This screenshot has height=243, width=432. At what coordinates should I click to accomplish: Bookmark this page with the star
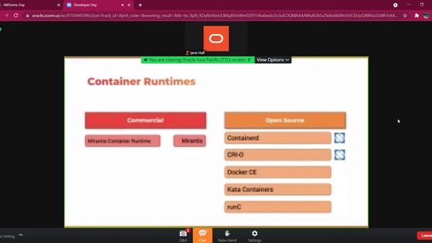(405, 16)
